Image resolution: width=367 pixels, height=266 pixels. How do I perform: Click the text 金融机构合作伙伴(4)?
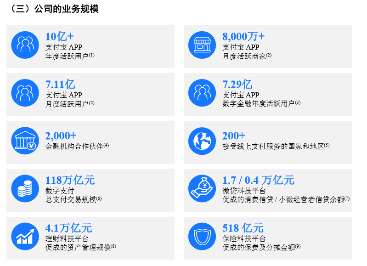[x=77, y=146]
